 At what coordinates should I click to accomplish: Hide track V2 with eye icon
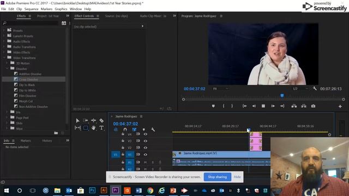click(146, 148)
